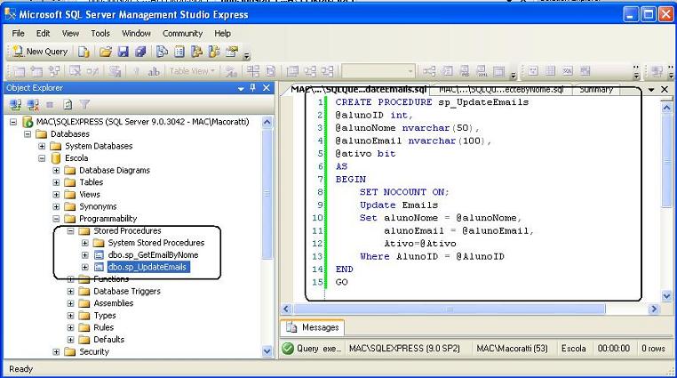The width and height of the screenshot is (677, 378).
Task: Expand the dbo.sp_GetEmailByNome node
Action: click(x=85, y=255)
